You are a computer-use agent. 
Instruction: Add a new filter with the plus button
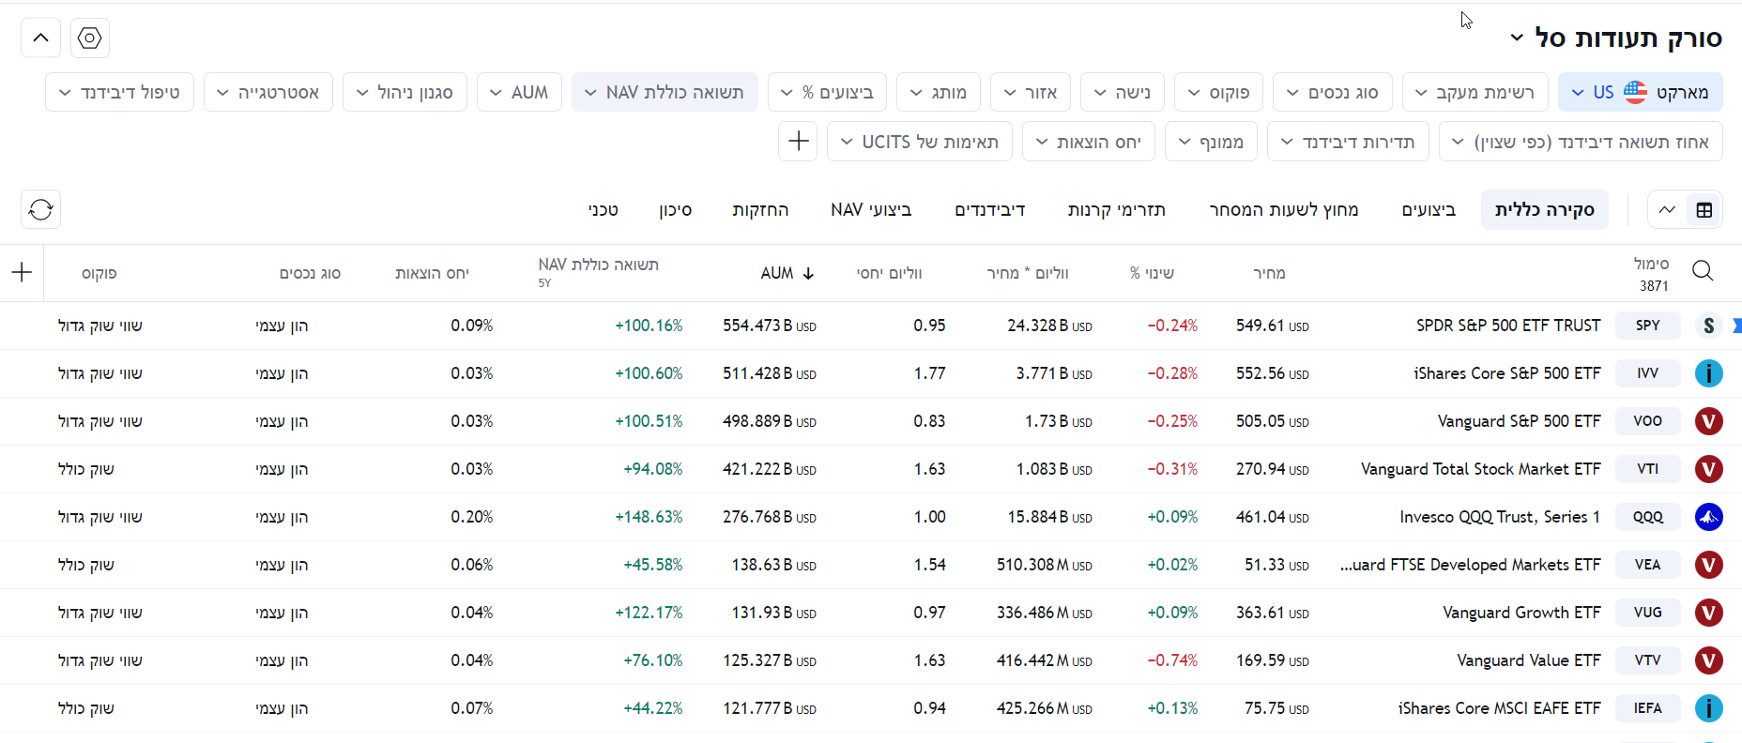(798, 142)
